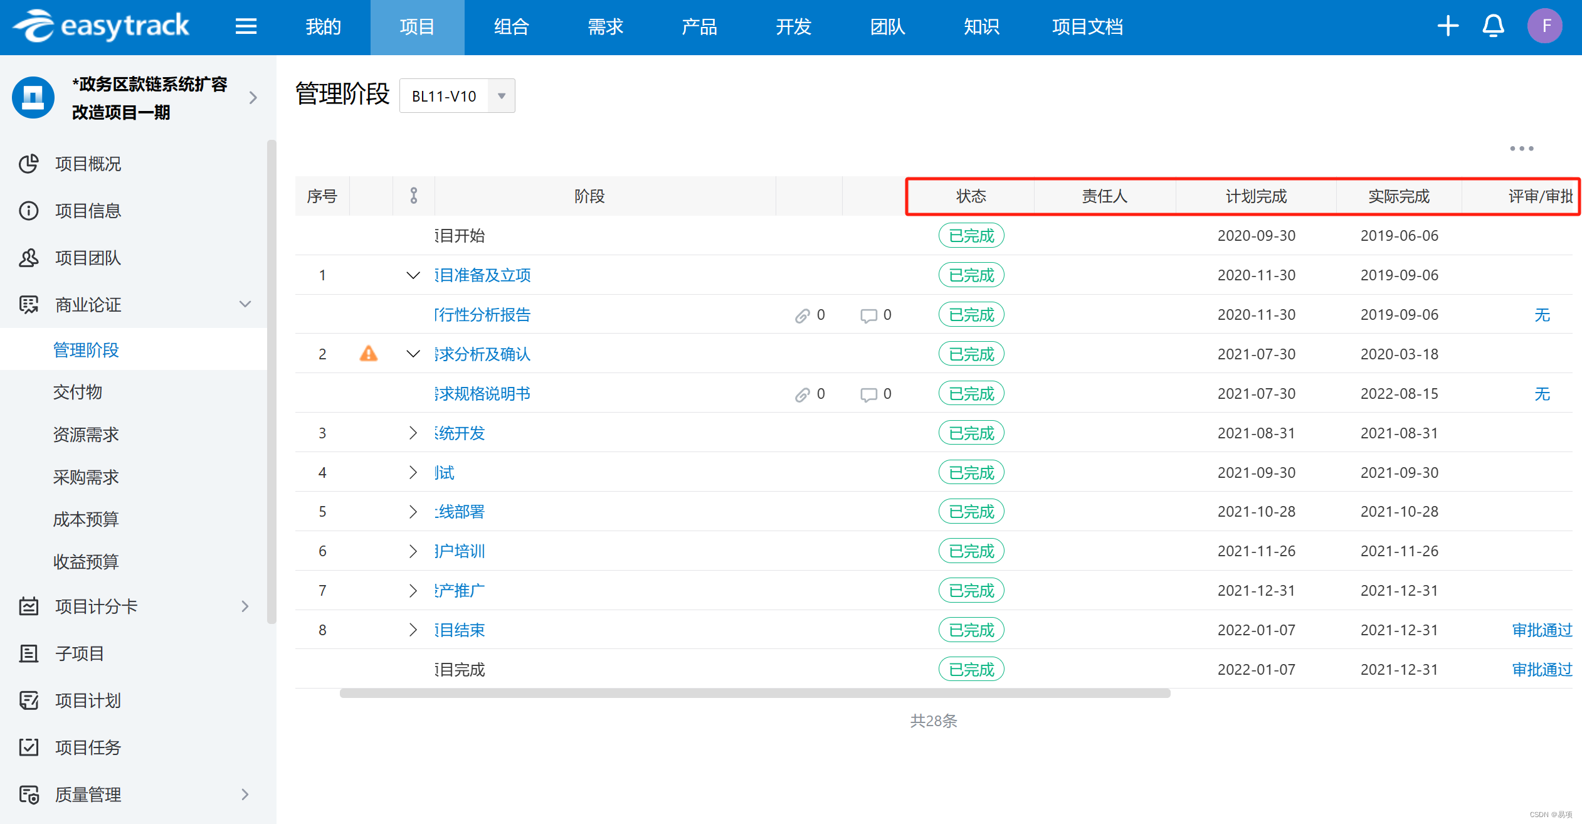Image resolution: width=1582 pixels, height=824 pixels.
Task: Open the 线部署 stage link
Action: click(460, 512)
